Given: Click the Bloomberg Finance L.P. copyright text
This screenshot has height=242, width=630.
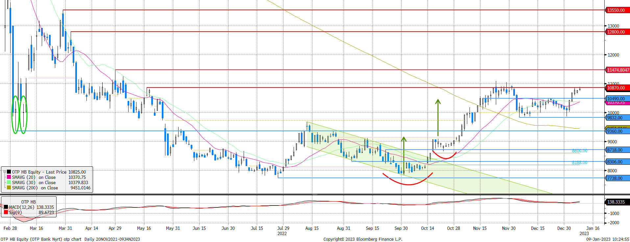Looking at the screenshot, I should [363, 239].
